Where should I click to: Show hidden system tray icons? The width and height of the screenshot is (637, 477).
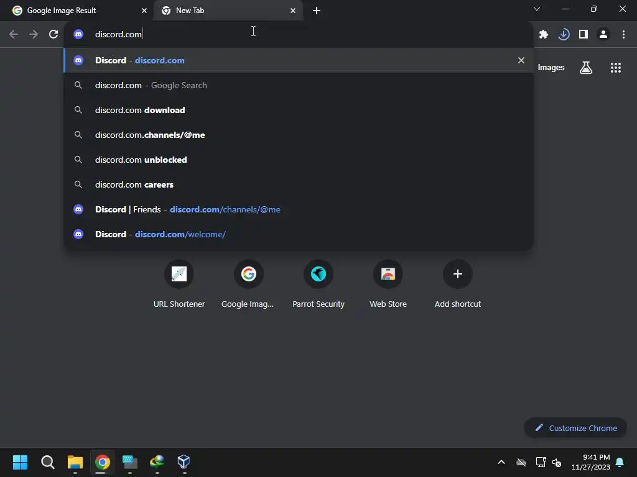coord(501,462)
